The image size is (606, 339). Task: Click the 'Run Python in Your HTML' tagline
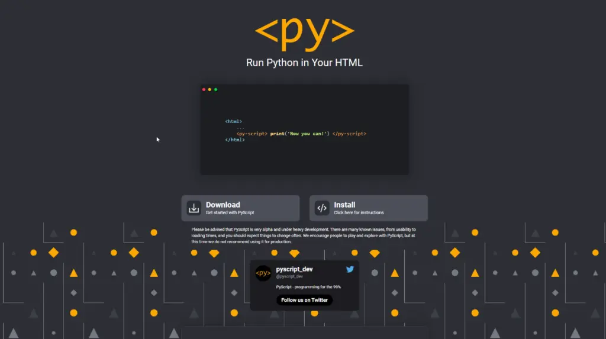tap(304, 63)
